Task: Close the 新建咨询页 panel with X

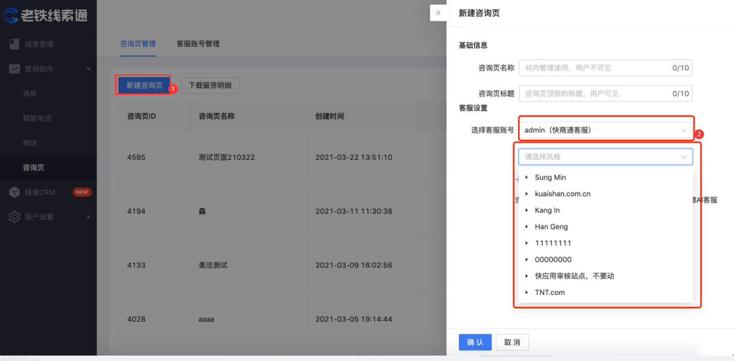Action: [x=438, y=13]
